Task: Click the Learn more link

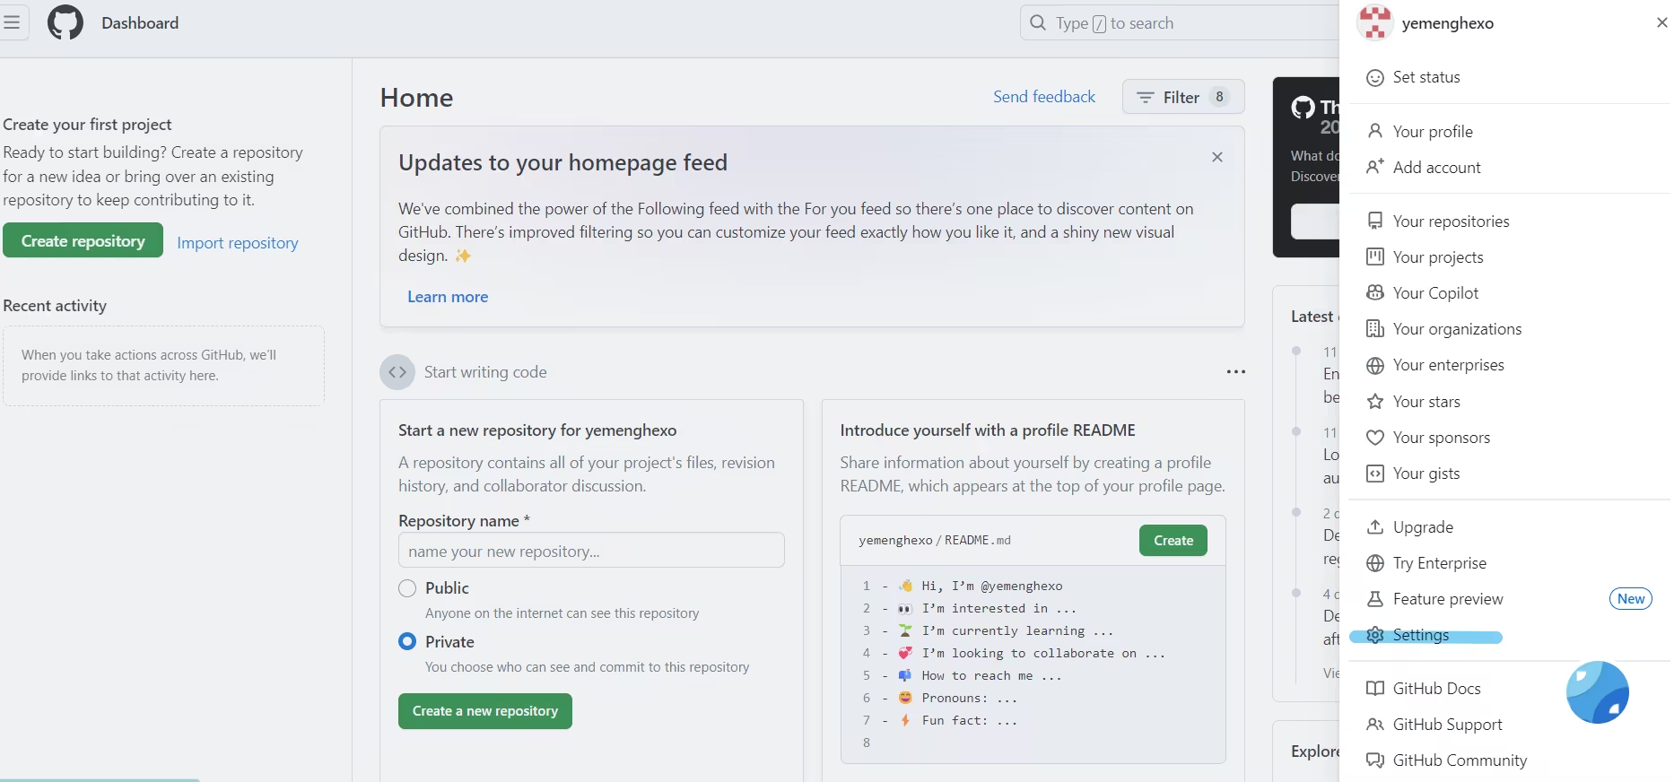Action: click(x=447, y=297)
